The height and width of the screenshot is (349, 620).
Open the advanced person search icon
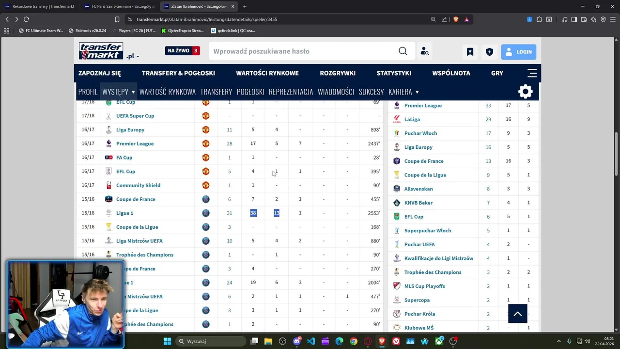(x=424, y=51)
